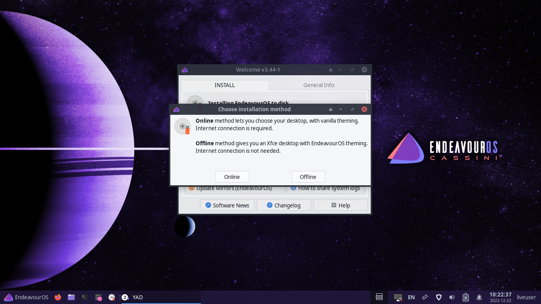Maximize the Choose installation method dialog
Image resolution: width=541 pixels, height=304 pixels.
coord(352,109)
